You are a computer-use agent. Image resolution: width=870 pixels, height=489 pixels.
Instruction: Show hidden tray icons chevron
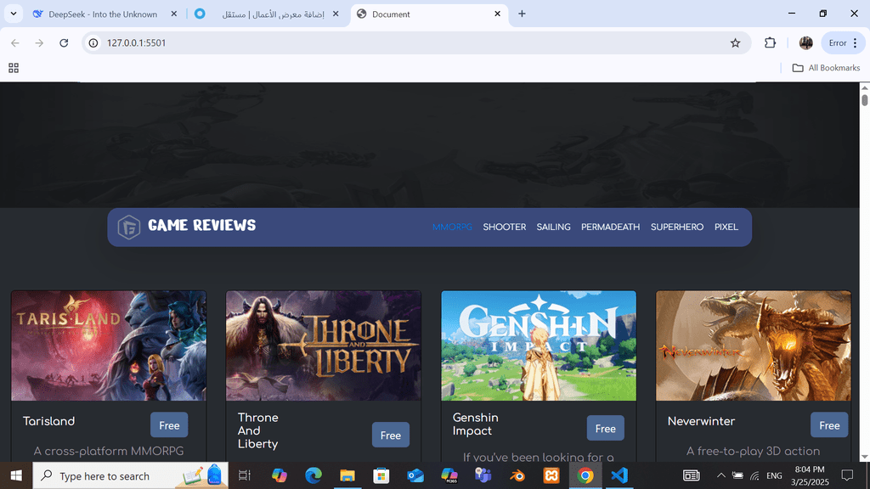point(720,475)
